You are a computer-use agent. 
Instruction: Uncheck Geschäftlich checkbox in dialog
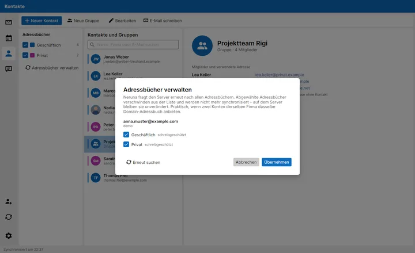[126, 135]
